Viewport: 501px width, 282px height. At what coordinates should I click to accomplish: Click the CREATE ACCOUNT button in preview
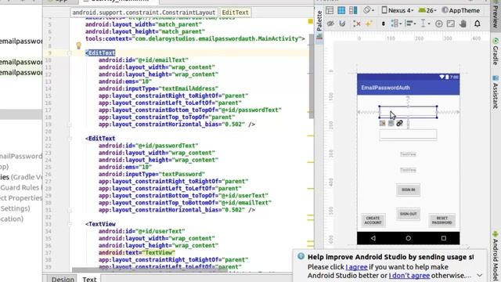[373, 220]
